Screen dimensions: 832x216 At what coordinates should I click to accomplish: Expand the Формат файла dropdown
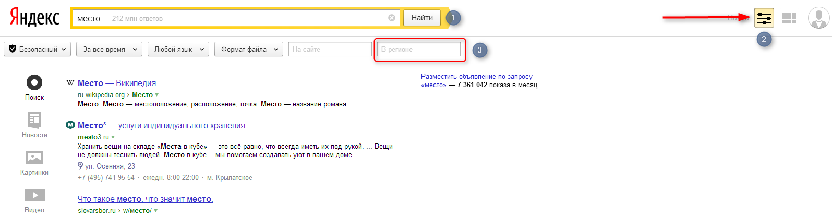click(249, 49)
